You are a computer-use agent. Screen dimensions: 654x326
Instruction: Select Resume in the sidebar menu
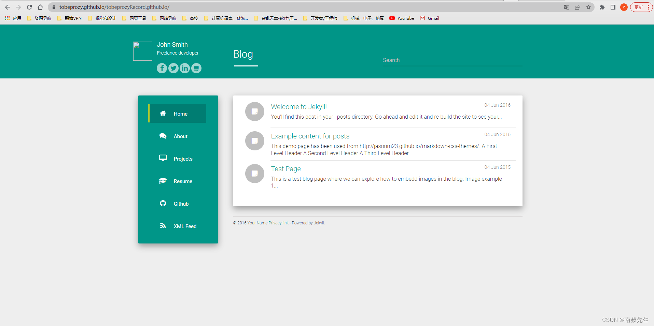point(177,181)
